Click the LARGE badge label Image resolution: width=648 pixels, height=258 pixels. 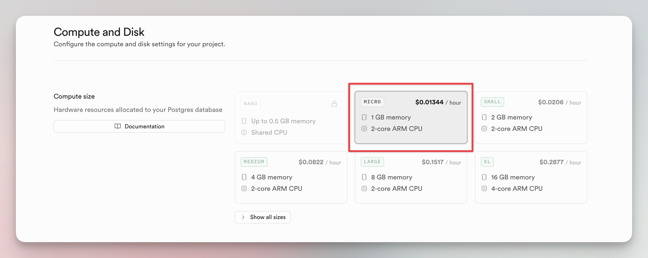click(x=372, y=162)
